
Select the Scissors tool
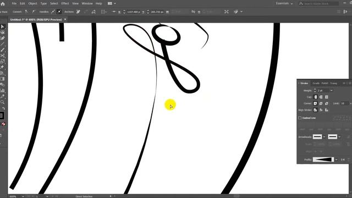(2, 56)
